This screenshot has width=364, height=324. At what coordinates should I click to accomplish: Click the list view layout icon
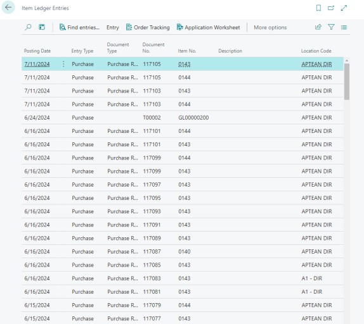(x=344, y=27)
